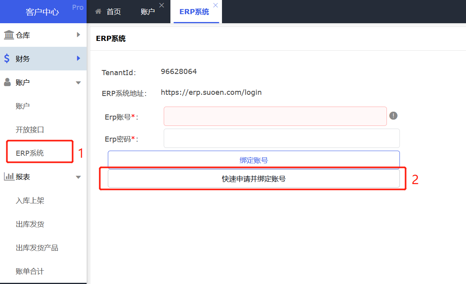
Task: Focus the Erp密码 input field
Action: point(282,138)
